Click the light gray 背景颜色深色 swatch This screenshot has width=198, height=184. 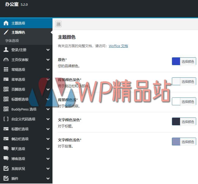pos(176,81)
